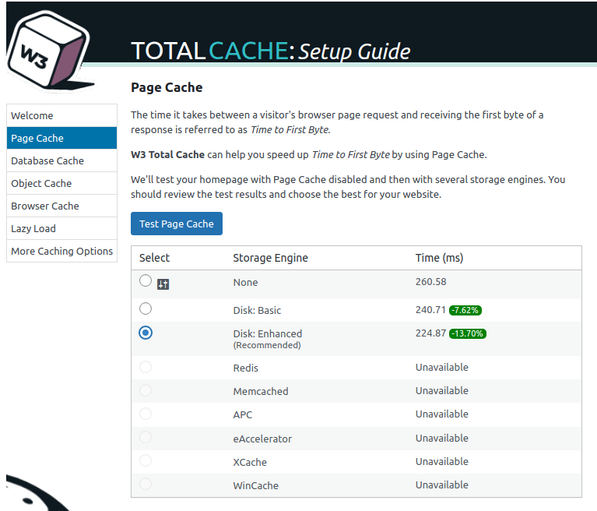This screenshot has height=511, width=597.
Task: Click the None storage engine label
Action: (245, 282)
